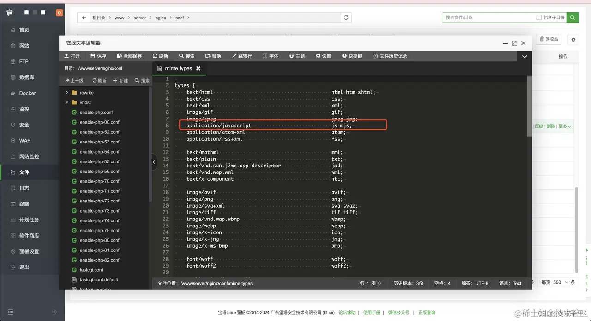This screenshot has width=591, height=321.
Task: Open fastcgi.conf in the file tree
Action: 91,270
